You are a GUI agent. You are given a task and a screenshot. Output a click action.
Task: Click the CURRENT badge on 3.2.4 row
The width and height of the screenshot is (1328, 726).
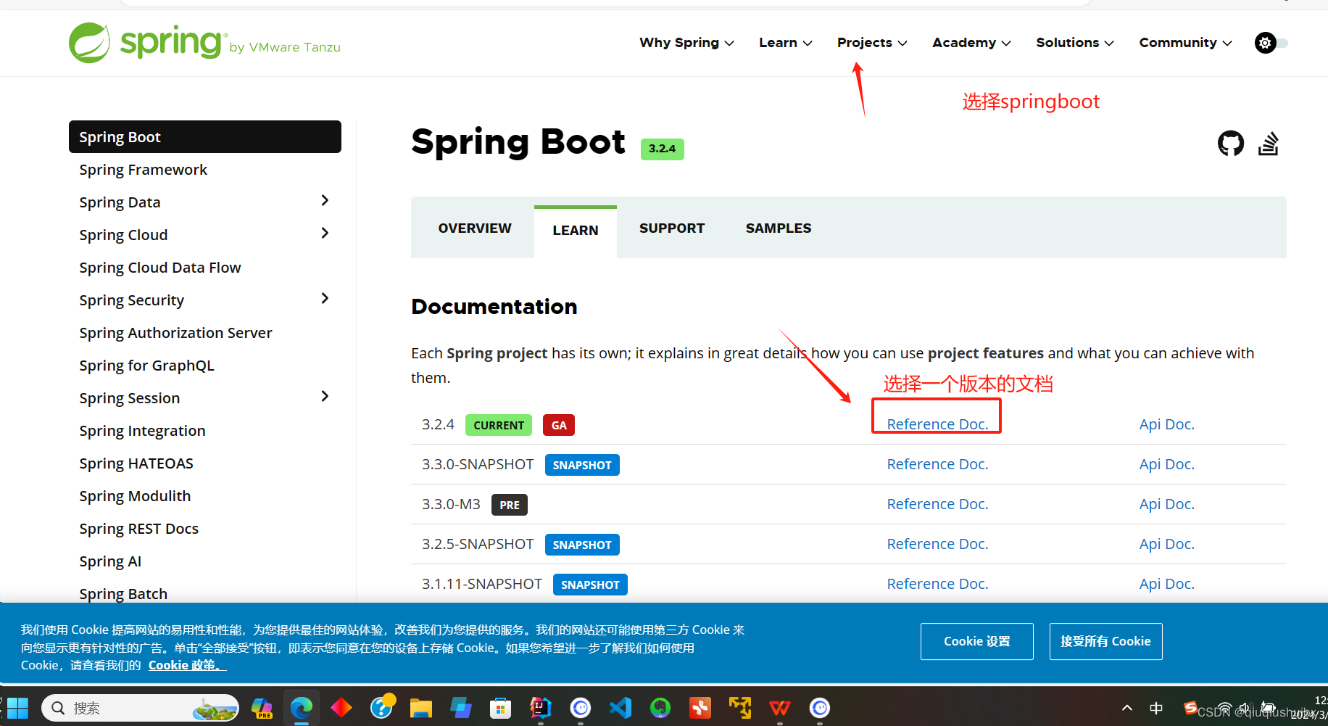[x=499, y=425]
